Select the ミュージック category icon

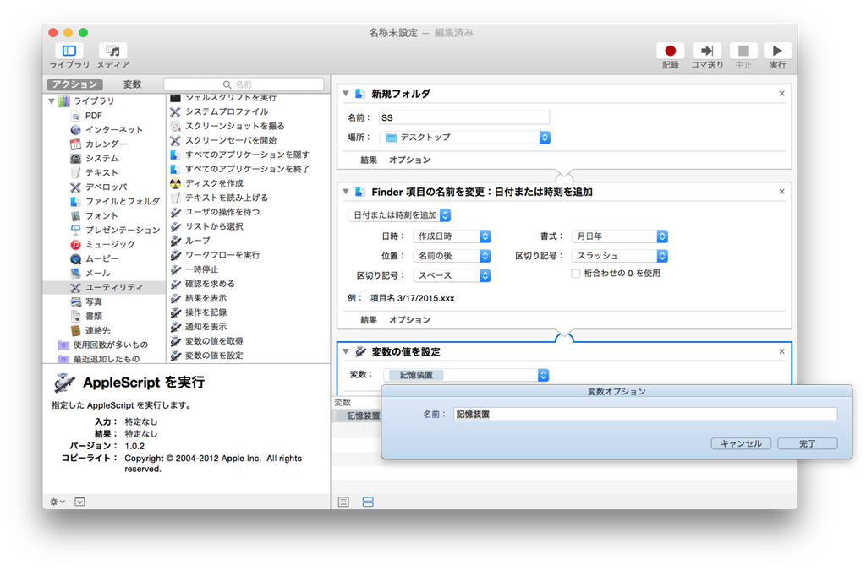75,244
